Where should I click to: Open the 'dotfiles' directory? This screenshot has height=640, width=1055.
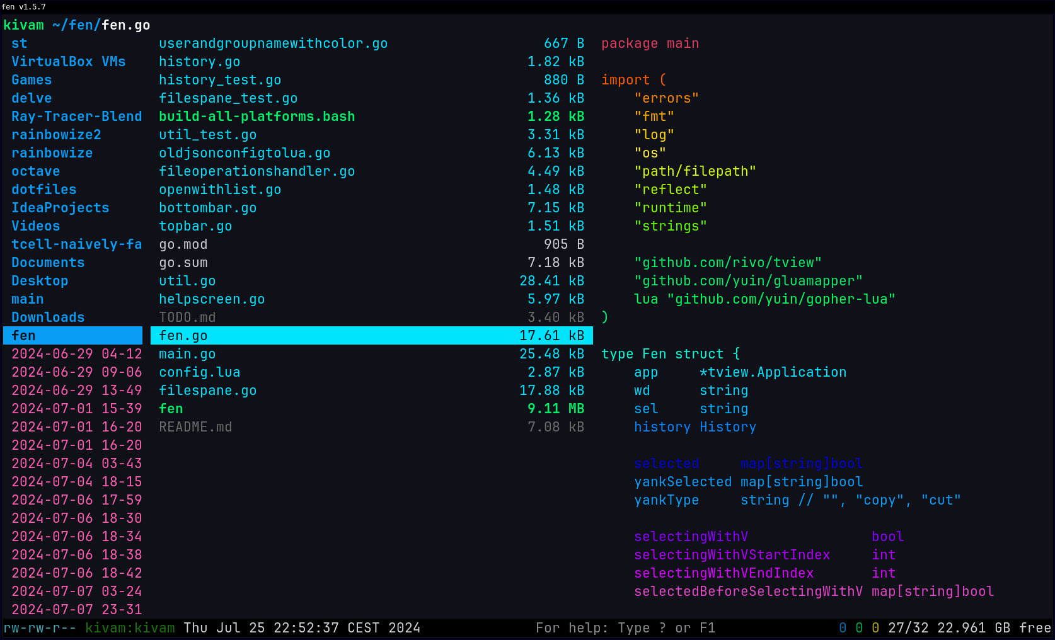click(x=44, y=190)
